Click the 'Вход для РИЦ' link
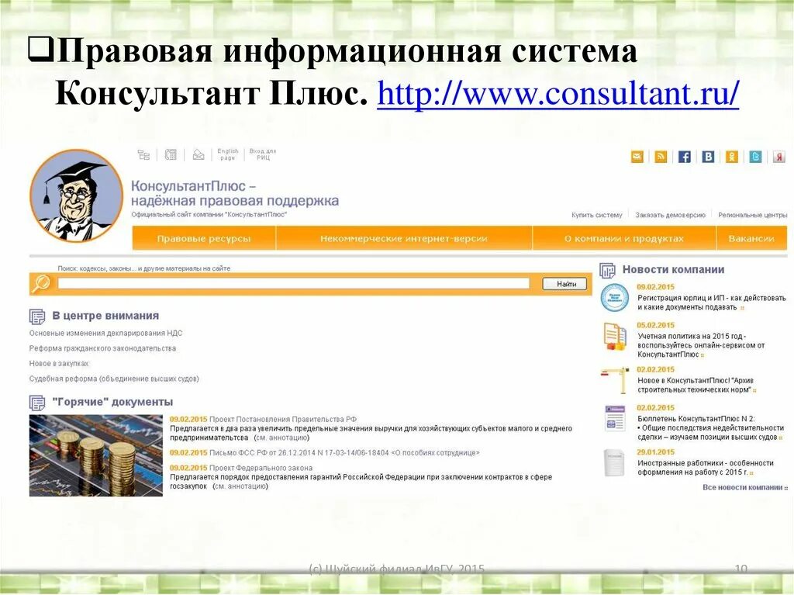 pos(263,154)
